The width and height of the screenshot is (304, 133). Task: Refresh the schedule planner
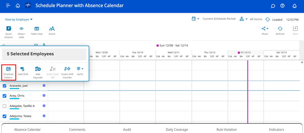(x=280, y=29)
